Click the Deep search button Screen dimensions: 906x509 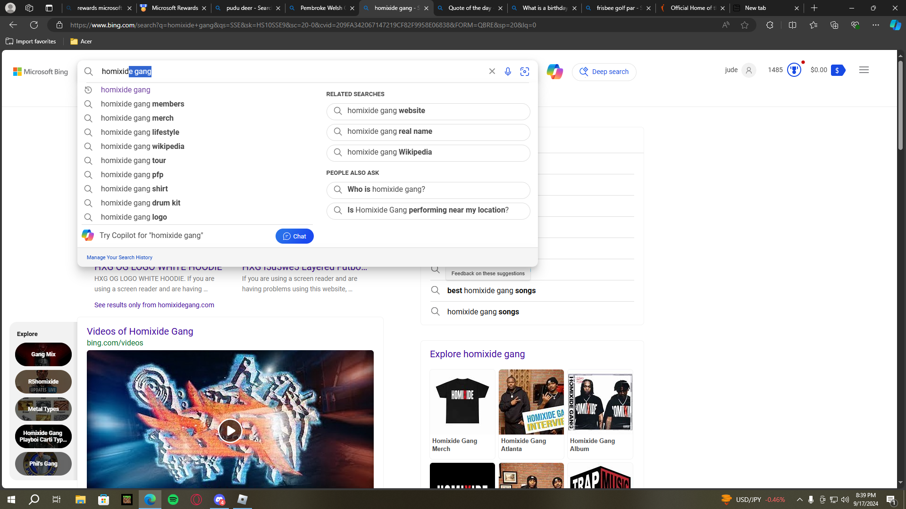(604, 72)
